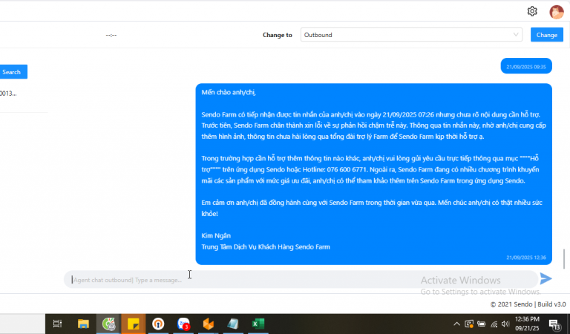Open the security tray icon with the orange dot
Viewport: 570px width, 334px height.
pyautogui.click(x=469, y=324)
